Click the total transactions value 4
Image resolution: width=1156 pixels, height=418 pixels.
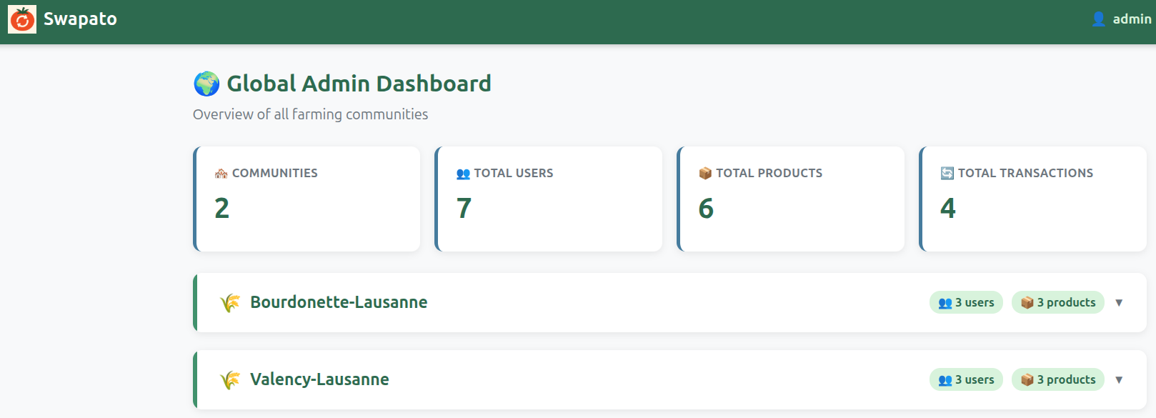[948, 208]
